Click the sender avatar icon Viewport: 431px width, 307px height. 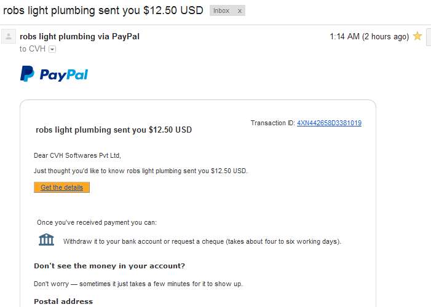click(x=9, y=36)
